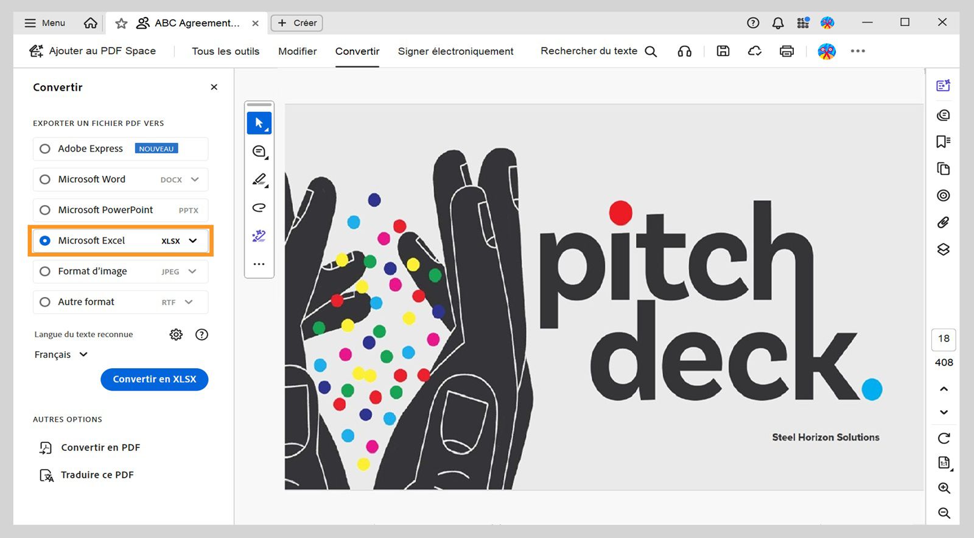Open the Tous les outils tab
Viewport: 974px width, 538px height.
(225, 51)
